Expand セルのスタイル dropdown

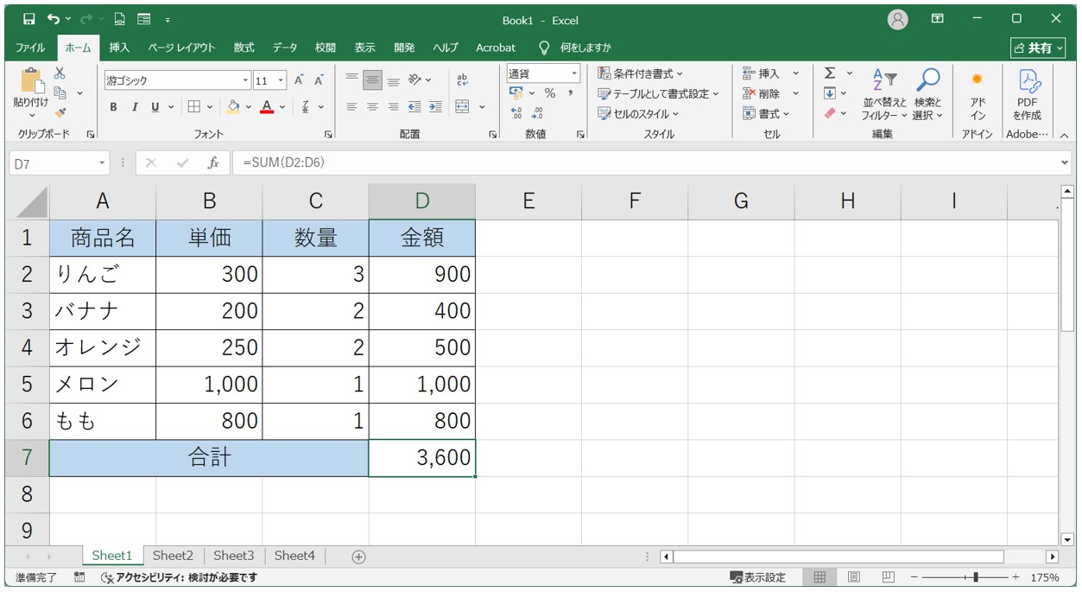coord(675,113)
